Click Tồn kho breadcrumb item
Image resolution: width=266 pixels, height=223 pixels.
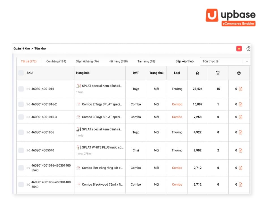click(x=40, y=49)
